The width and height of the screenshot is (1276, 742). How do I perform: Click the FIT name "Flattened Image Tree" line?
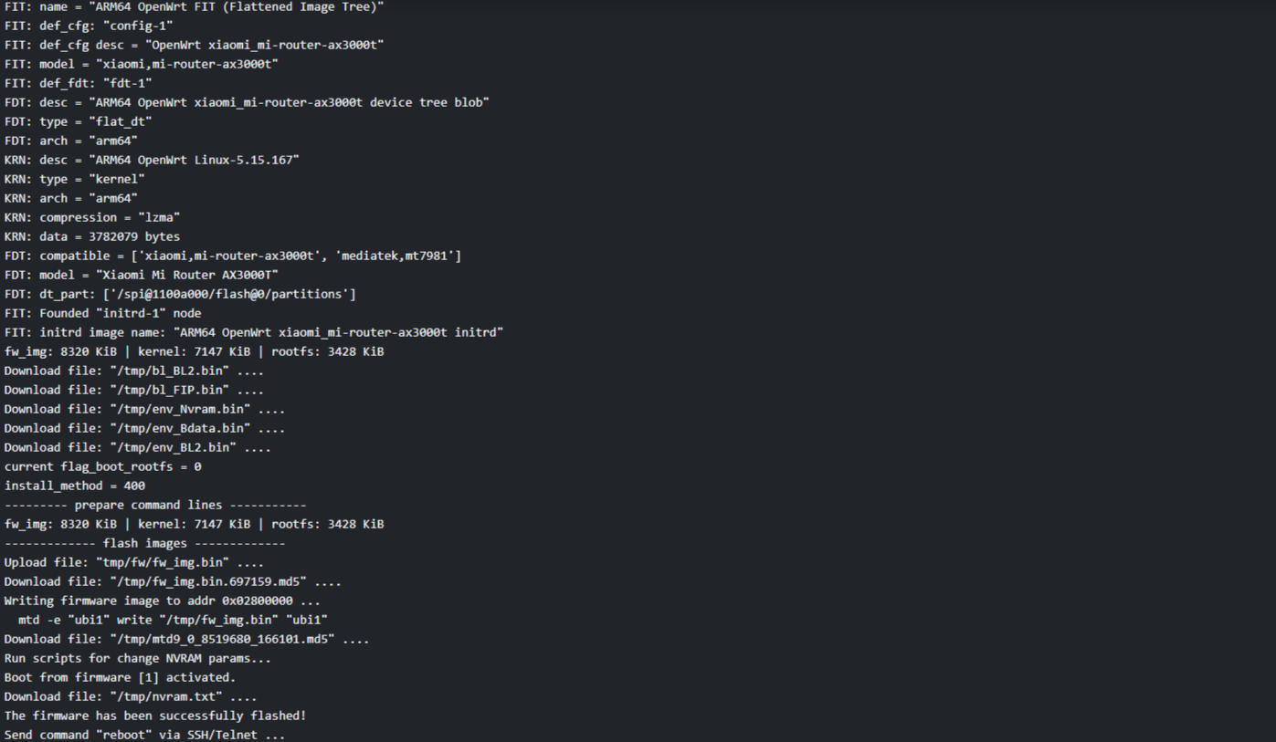tap(194, 6)
